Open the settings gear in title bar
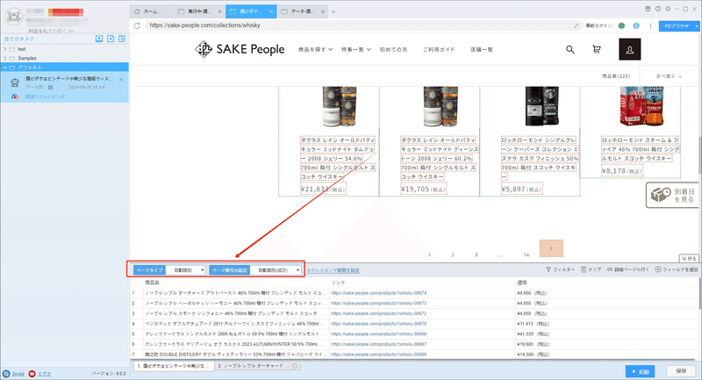The height and width of the screenshot is (380, 702). (x=668, y=9)
